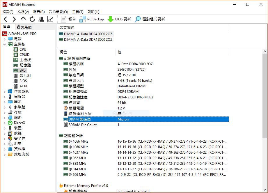
Task: Select the BIOS tree item
Action: coord(23,81)
